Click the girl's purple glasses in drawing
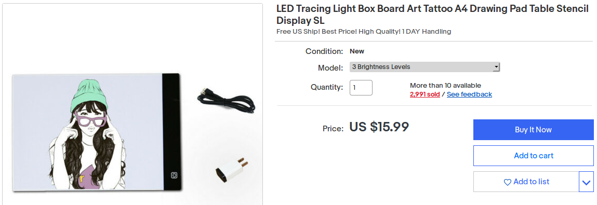The image size is (597, 205). pyautogui.click(x=91, y=120)
